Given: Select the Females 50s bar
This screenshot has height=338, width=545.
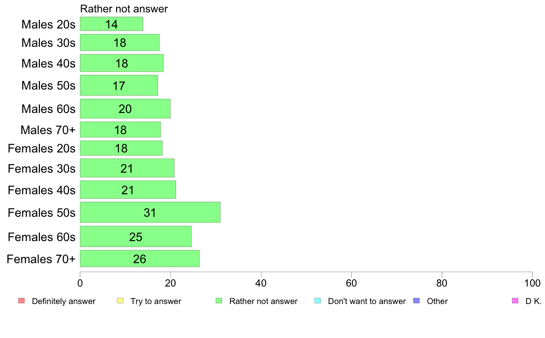Looking at the screenshot, I should click(150, 212).
